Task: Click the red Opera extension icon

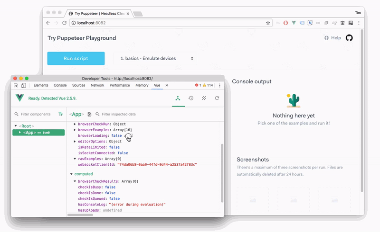Action: coord(286,23)
